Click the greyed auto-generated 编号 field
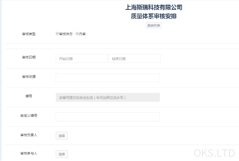 108,97
